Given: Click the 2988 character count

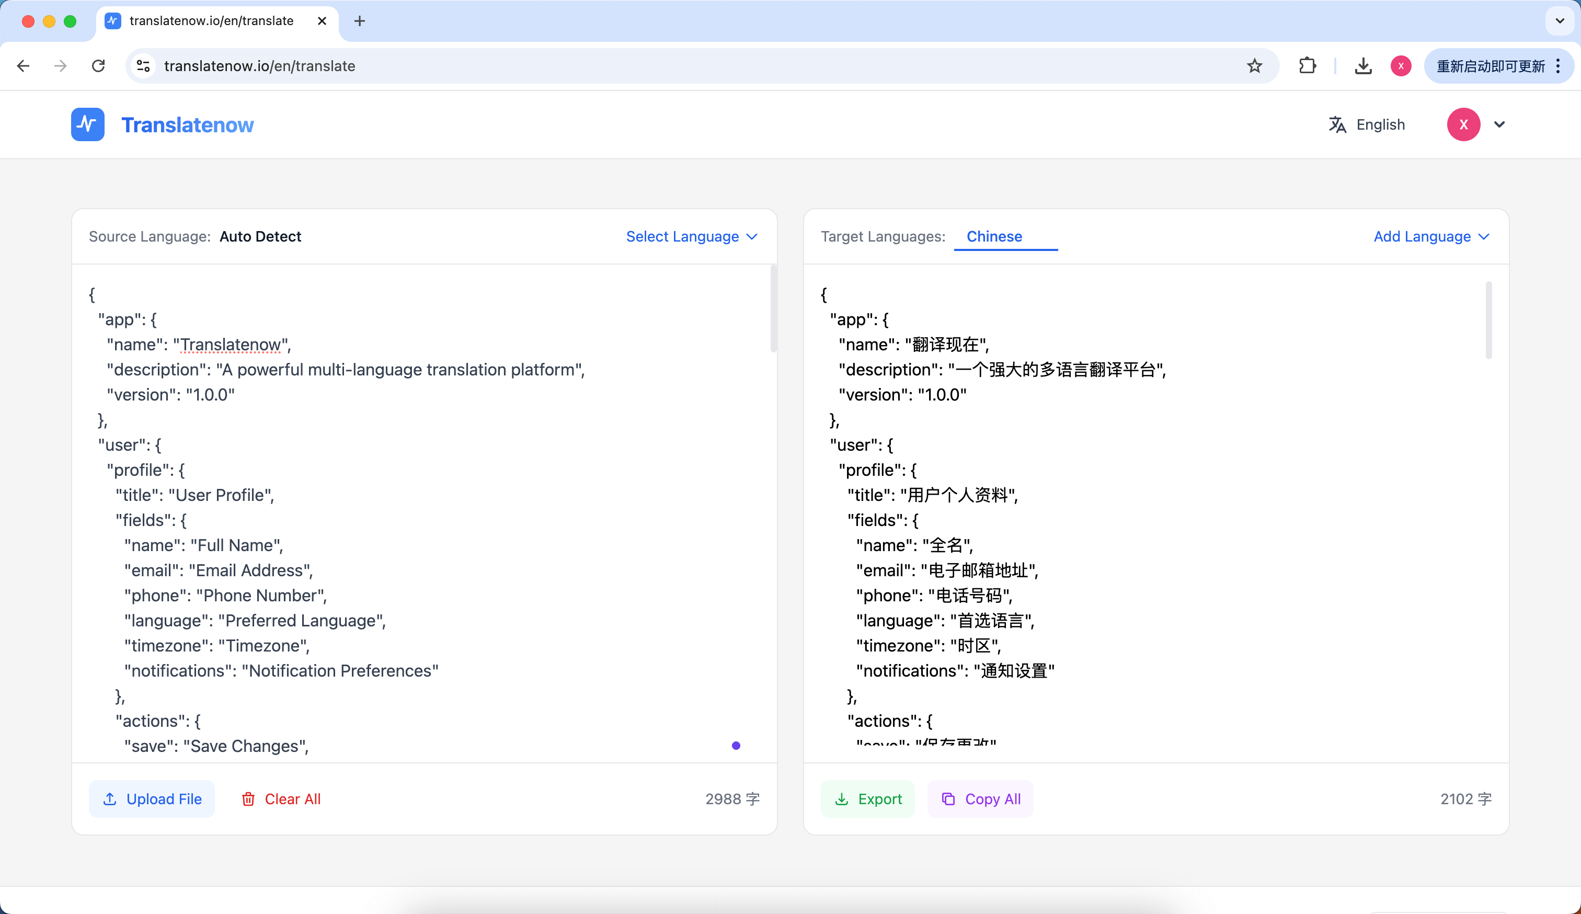Looking at the screenshot, I should click(x=732, y=798).
